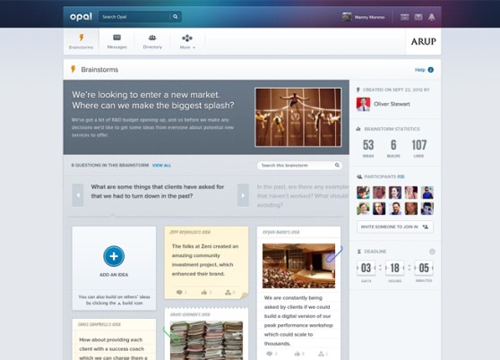Click the 05 minutes countdown box
500x360 pixels.
point(424,268)
